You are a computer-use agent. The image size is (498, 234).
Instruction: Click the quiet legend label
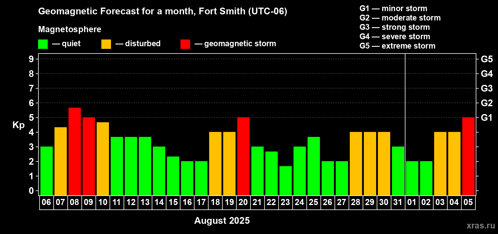point(71,44)
